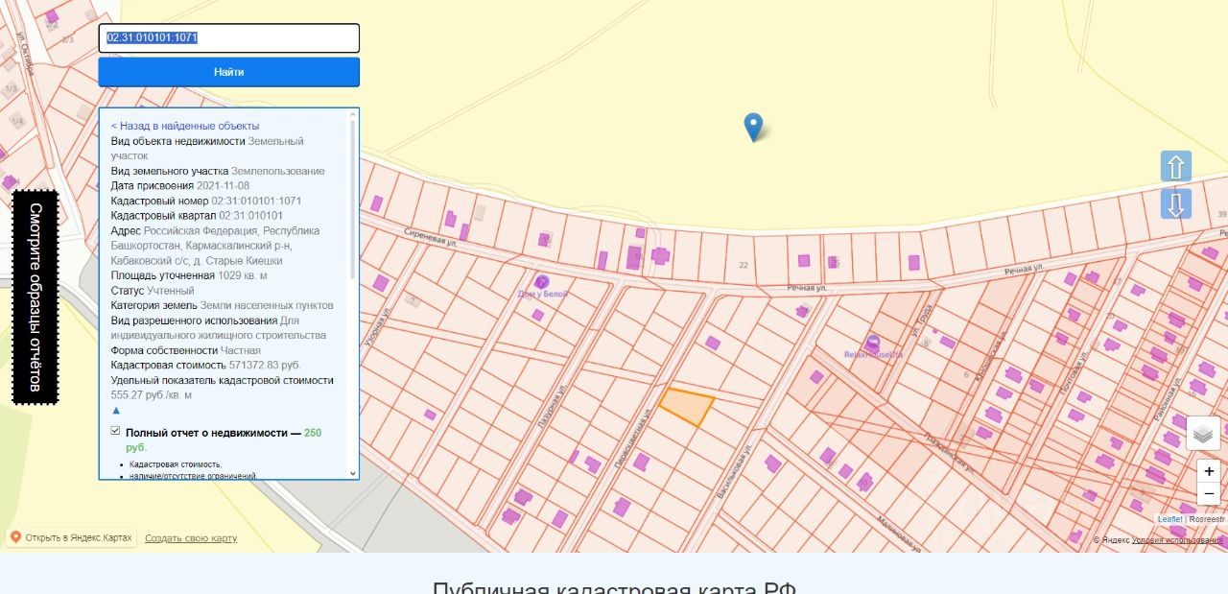The image size is (1228, 594).
Task: Click the Вид земельного участка Землепользование line
Action: [x=218, y=171]
